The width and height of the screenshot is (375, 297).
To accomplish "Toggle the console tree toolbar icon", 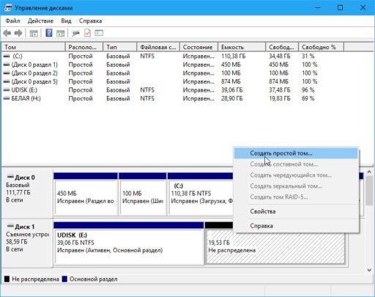I will [34, 33].
